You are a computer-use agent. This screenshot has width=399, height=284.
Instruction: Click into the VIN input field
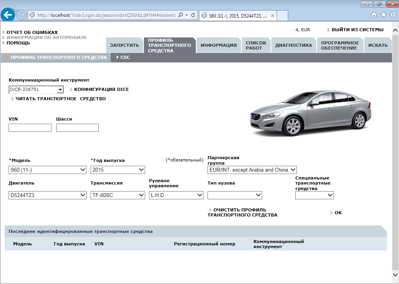(x=30, y=128)
